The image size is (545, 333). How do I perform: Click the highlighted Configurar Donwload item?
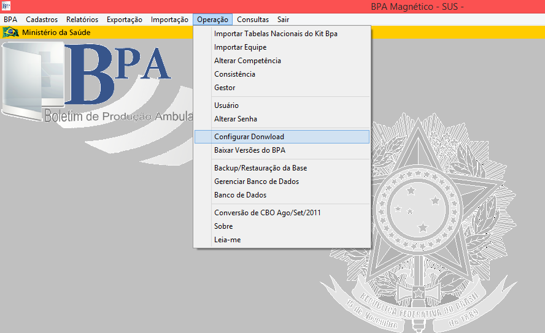tap(249, 137)
